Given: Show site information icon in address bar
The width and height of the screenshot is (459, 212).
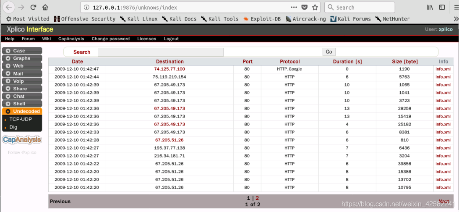Looking at the screenshot, I should click(x=87, y=8).
